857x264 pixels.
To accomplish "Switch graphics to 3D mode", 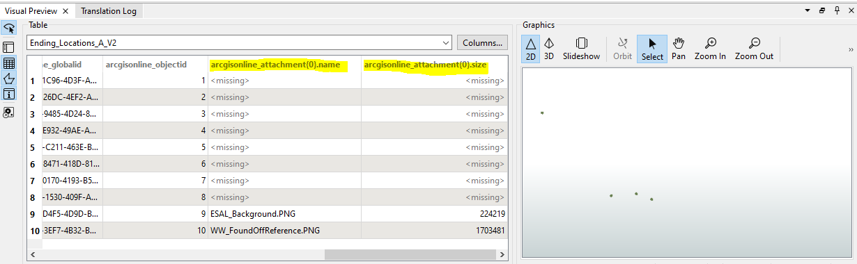I will [x=549, y=49].
